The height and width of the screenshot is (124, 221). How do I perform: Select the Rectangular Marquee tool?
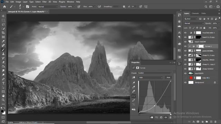(3, 20)
